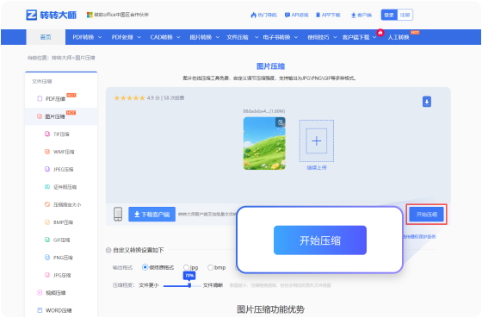Select the 保持原格式 radio option
The image size is (482, 318).
(x=145, y=267)
